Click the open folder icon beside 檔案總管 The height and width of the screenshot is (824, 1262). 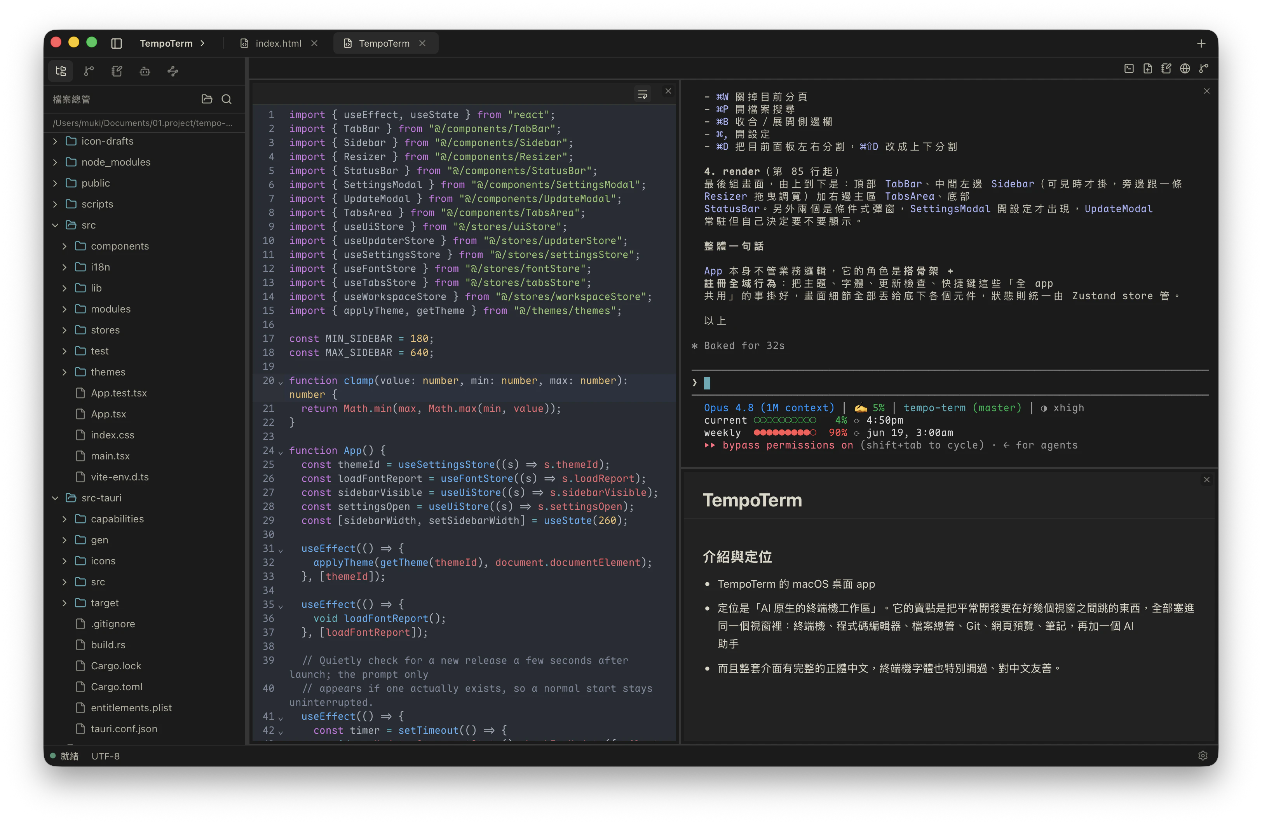click(207, 99)
